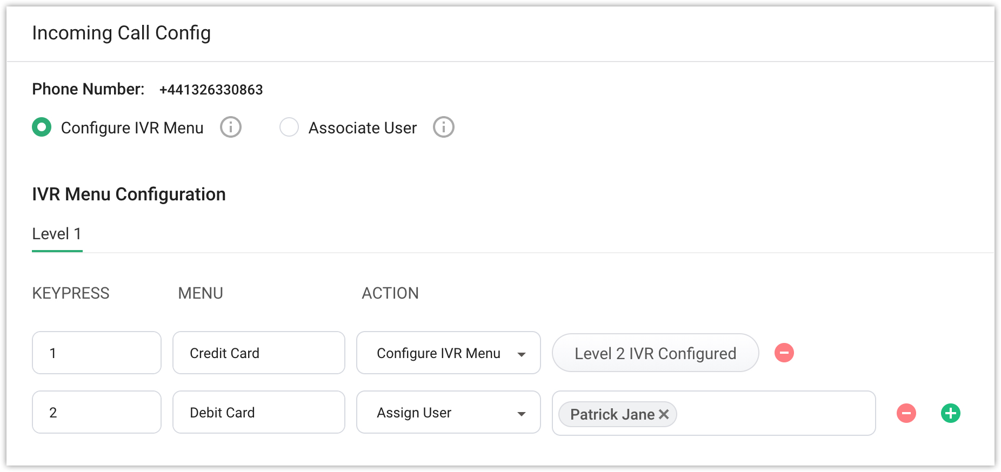This screenshot has height=472, width=1001.
Task: Click the Level 2 IVR Configured button
Action: coord(655,353)
